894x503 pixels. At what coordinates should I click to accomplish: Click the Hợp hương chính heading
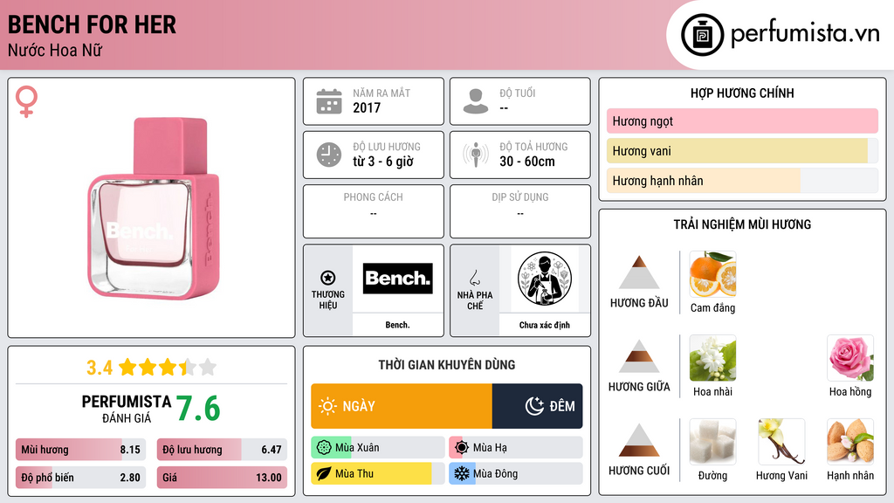[x=742, y=93]
